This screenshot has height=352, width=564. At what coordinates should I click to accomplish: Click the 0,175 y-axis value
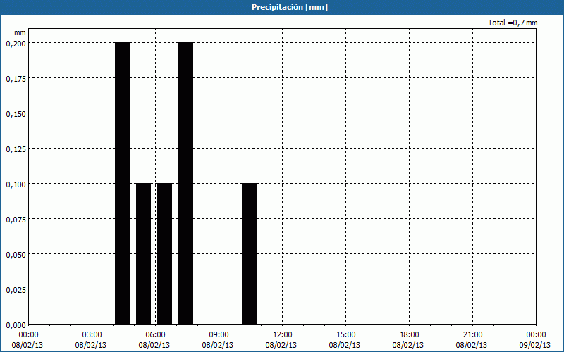click(x=16, y=79)
